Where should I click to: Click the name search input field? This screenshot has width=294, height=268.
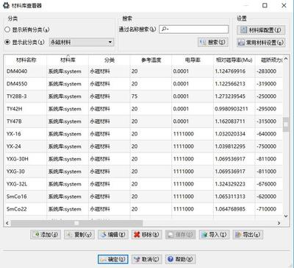(x=194, y=29)
